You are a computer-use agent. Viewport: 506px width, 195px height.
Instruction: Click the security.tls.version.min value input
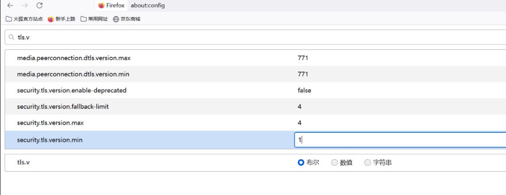pyautogui.click(x=398, y=140)
